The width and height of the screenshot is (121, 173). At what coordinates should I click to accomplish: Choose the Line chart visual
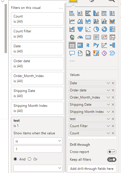tap(72, 21)
